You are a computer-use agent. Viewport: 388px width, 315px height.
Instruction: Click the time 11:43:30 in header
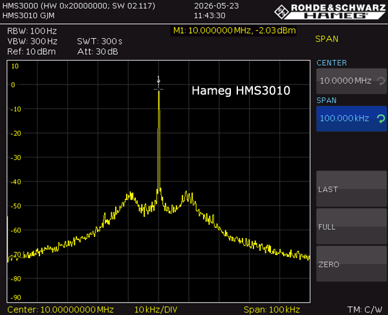(x=210, y=15)
